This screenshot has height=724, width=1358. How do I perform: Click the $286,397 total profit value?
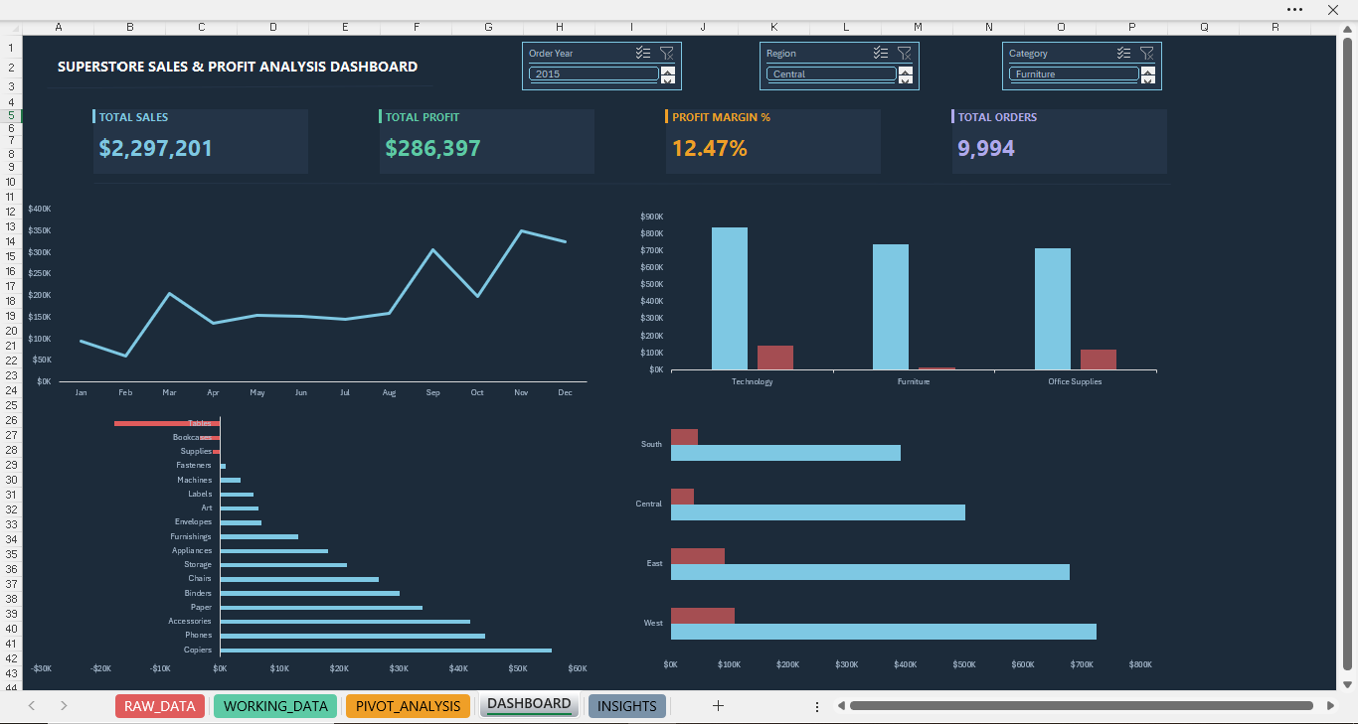[x=432, y=149]
